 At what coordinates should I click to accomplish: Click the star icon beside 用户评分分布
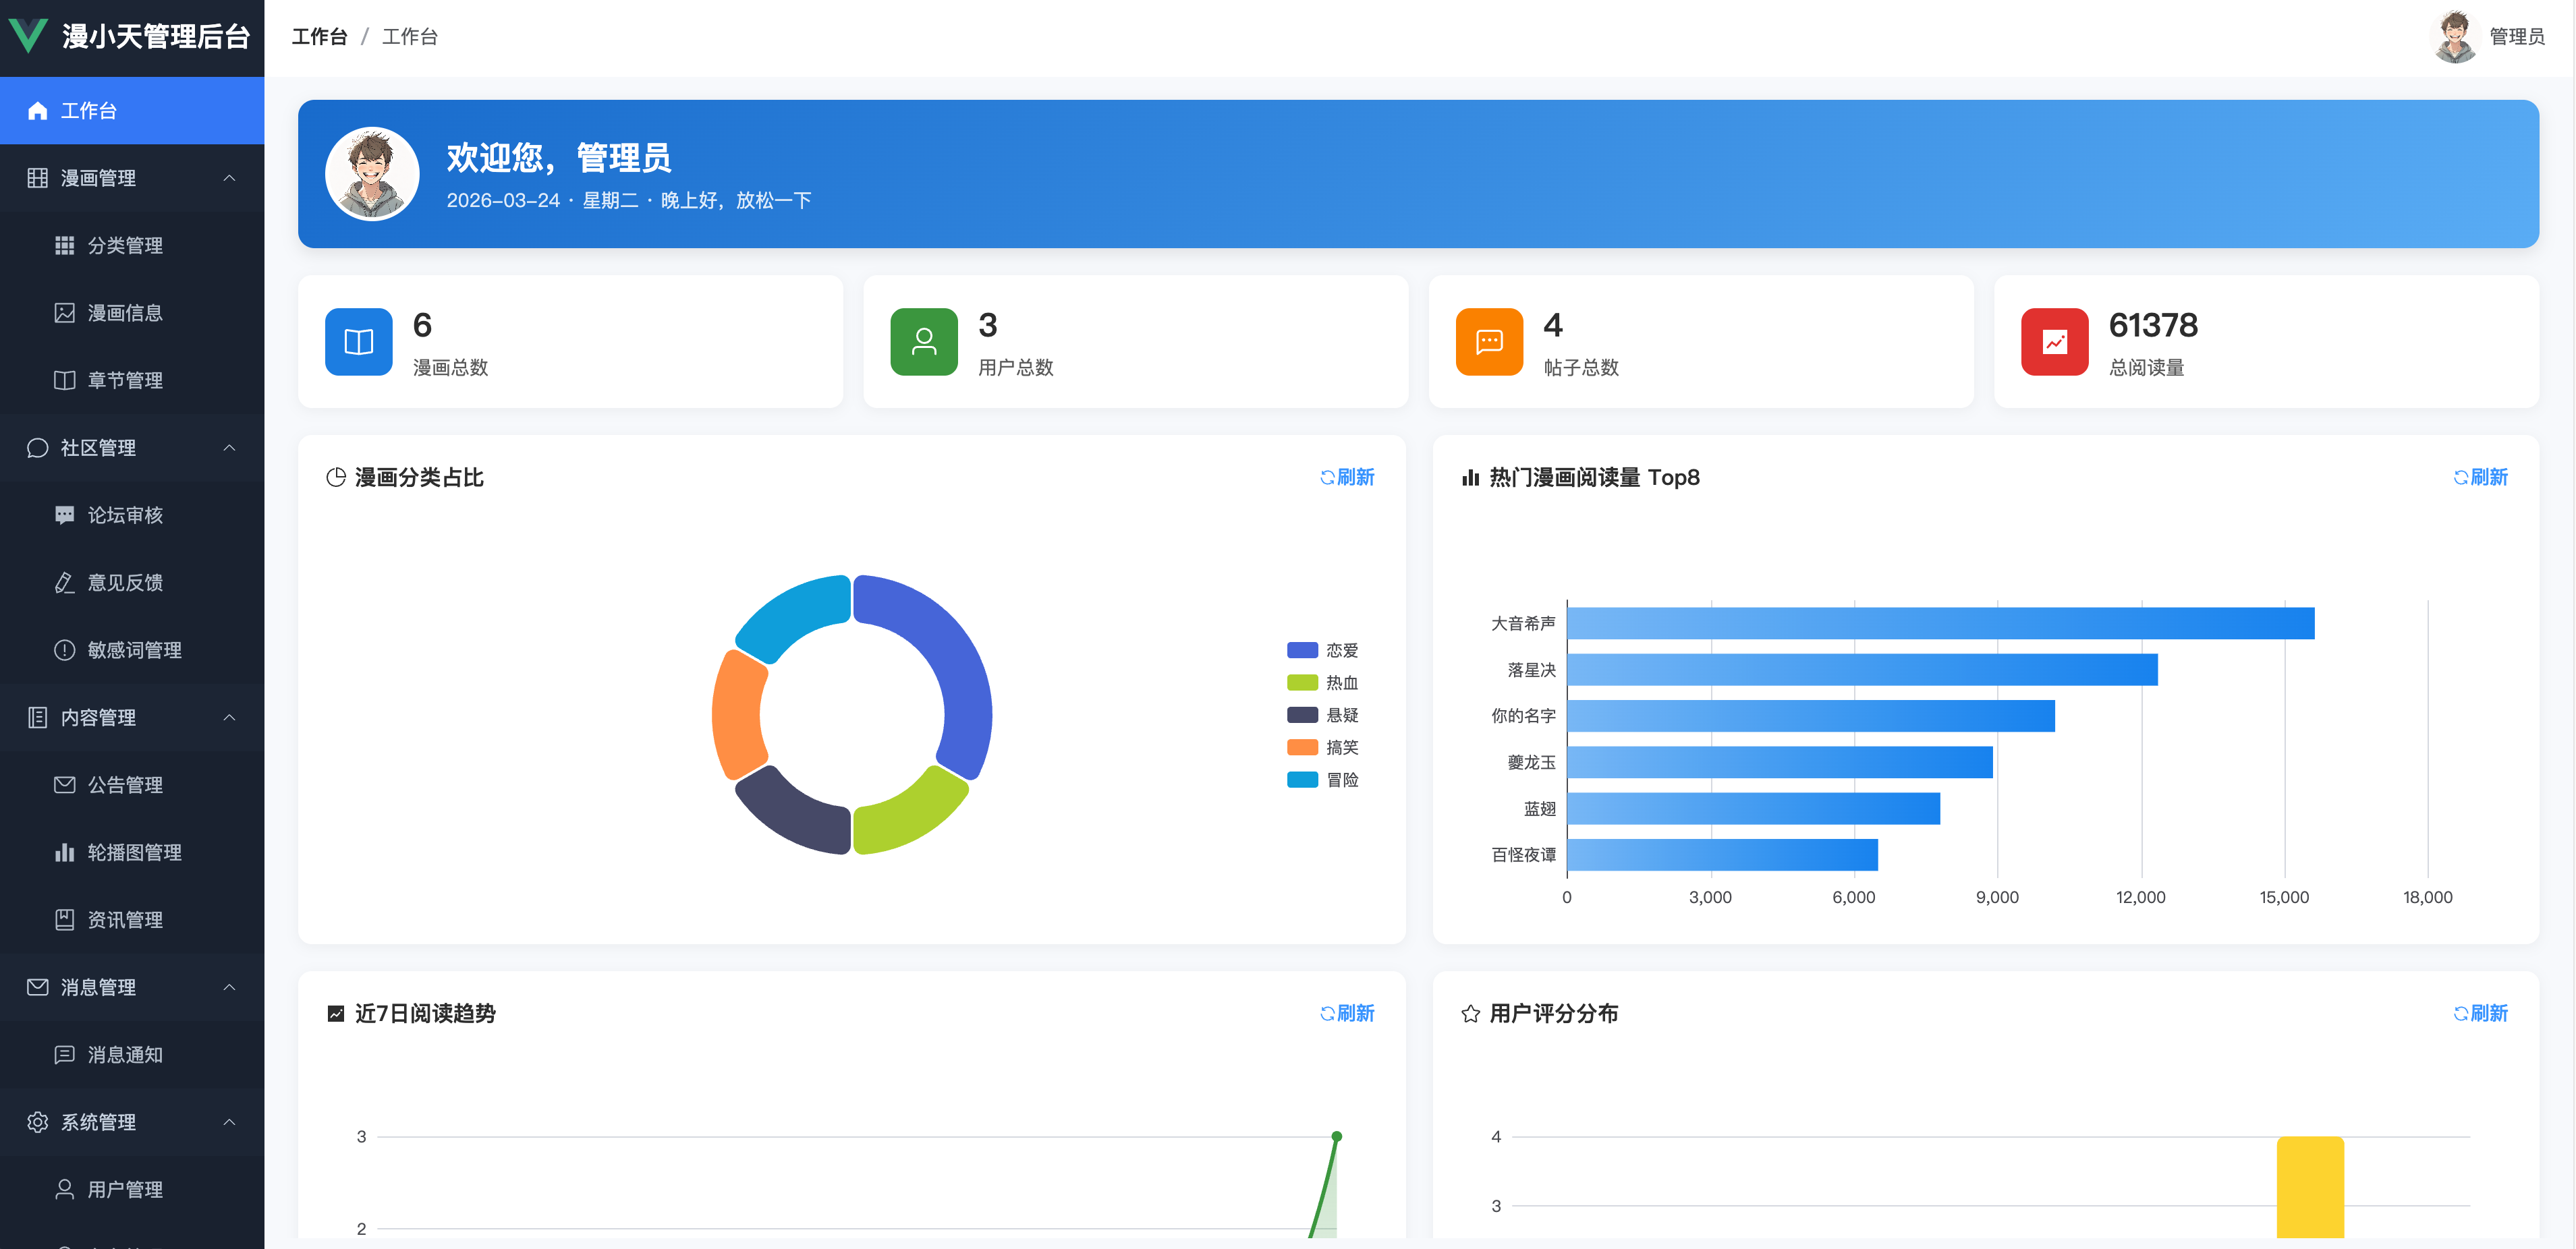coord(1470,1014)
